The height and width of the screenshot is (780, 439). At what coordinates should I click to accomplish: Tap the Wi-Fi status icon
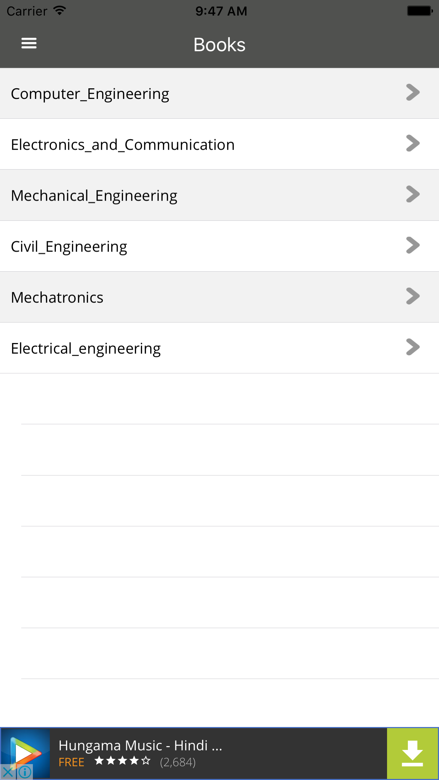[x=60, y=11]
